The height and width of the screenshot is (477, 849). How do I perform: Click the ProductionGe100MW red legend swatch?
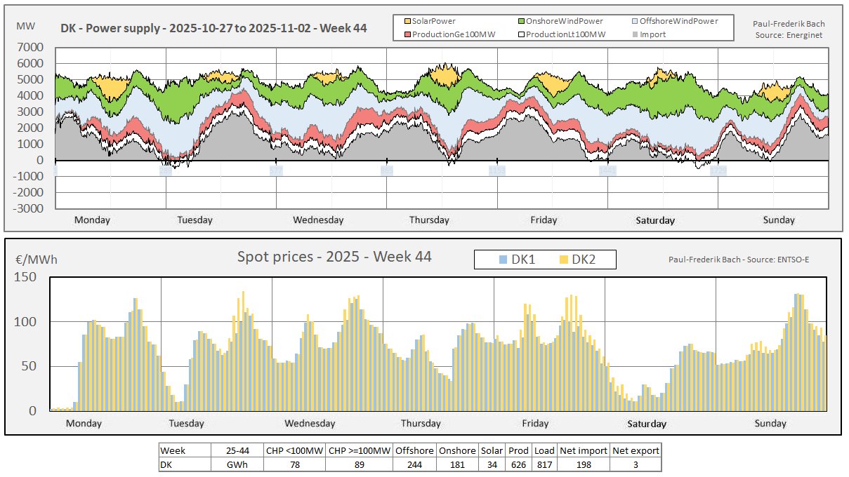click(x=407, y=34)
